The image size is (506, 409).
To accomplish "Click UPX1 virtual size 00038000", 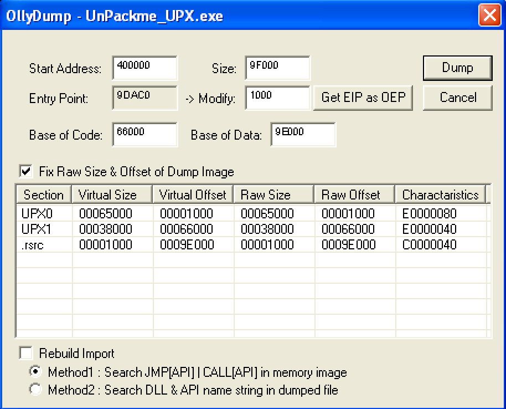I will [106, 229].
